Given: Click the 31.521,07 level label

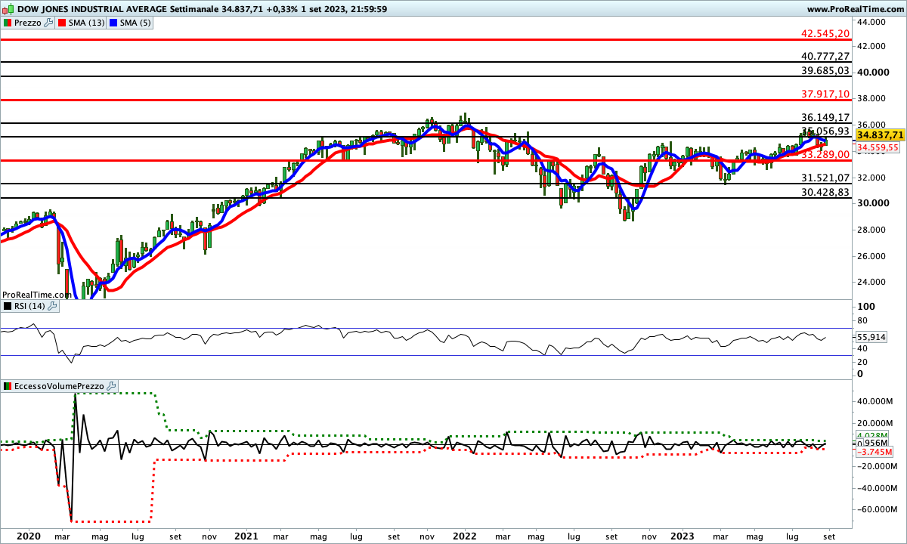Looking at the screenshot, I should coord(826,178).
